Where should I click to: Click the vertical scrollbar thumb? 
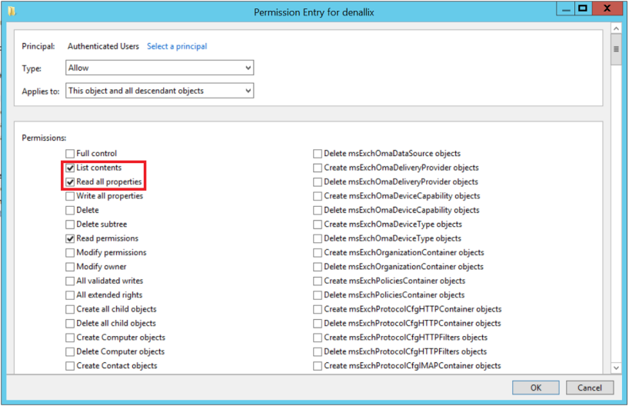coord(616,49)
